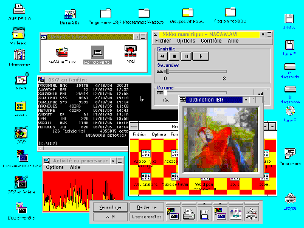The image size is (304, 228).
Task: Open the Contrôle menu in video player
Action: [x=211, y=41]
